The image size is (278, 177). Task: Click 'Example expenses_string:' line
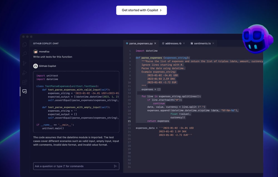coord(159,72)
